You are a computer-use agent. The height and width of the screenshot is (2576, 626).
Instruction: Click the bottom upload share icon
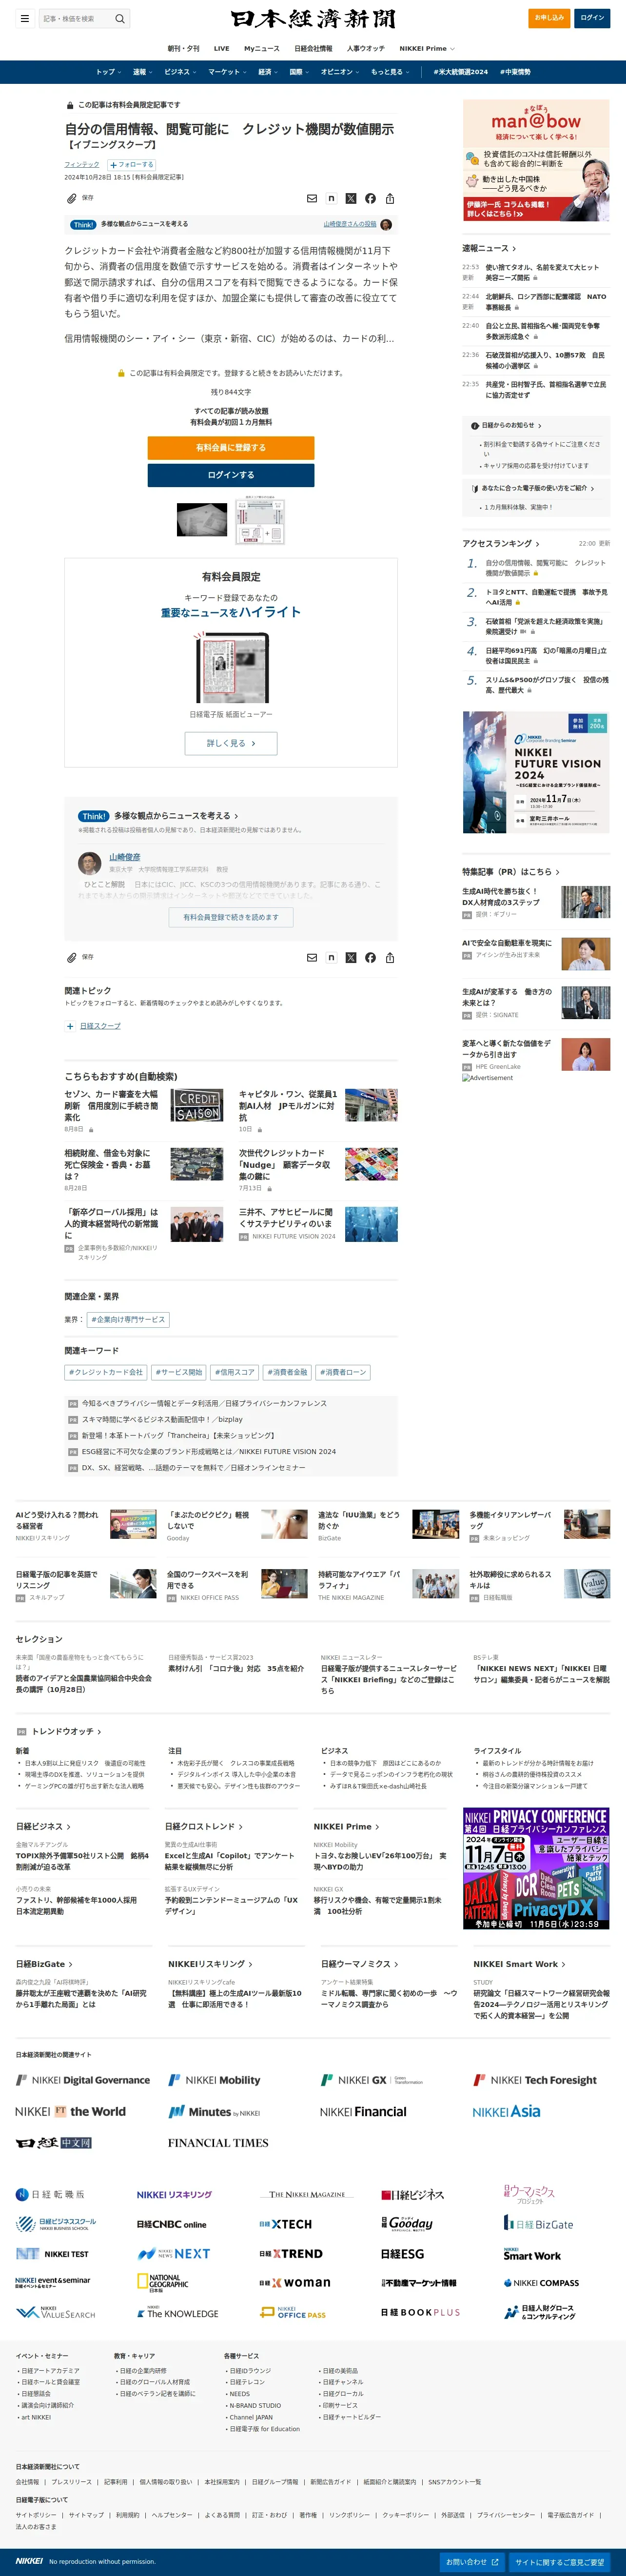(x=390, y=957)
